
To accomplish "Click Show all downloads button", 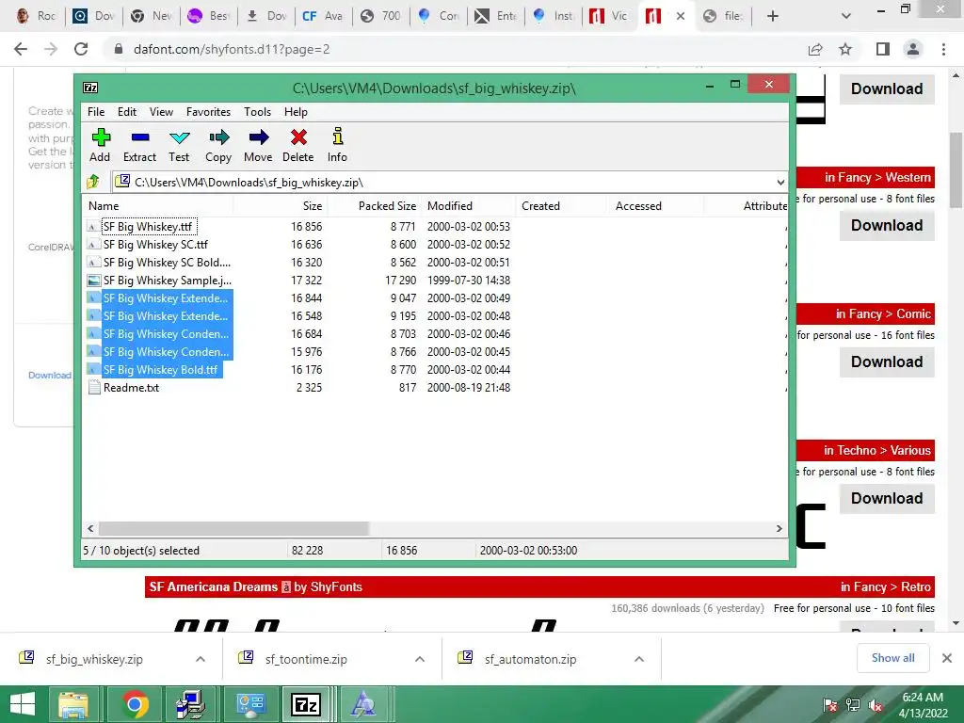I will [892, 658].
